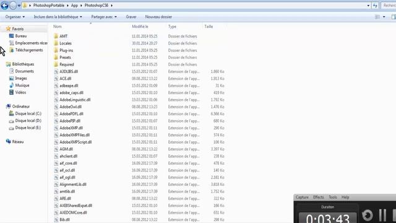Sort files by the Taille column
This screenshot has width=396, height=223.
click(x=209, y=26)
